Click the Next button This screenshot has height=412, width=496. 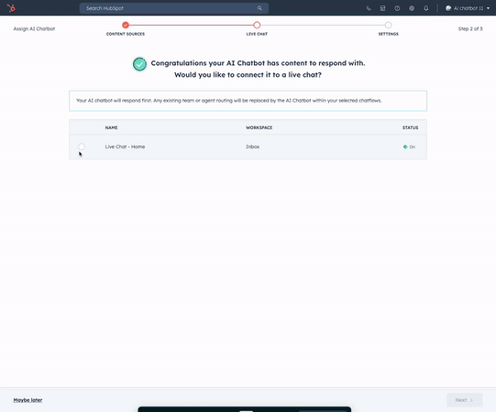(464, 400)
